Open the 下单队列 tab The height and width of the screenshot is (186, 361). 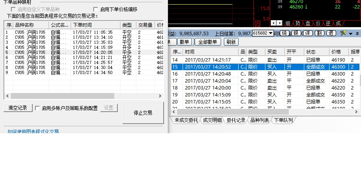283,120
